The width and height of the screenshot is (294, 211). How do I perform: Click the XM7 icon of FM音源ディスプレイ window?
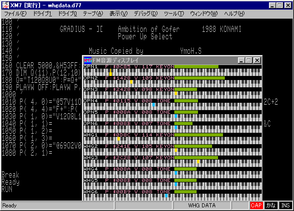pos(87,60)
